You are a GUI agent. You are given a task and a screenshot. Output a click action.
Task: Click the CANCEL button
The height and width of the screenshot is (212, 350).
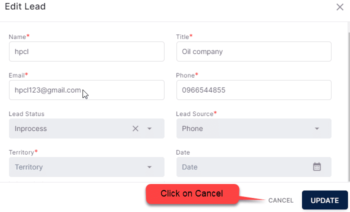(x=281, y=200)
